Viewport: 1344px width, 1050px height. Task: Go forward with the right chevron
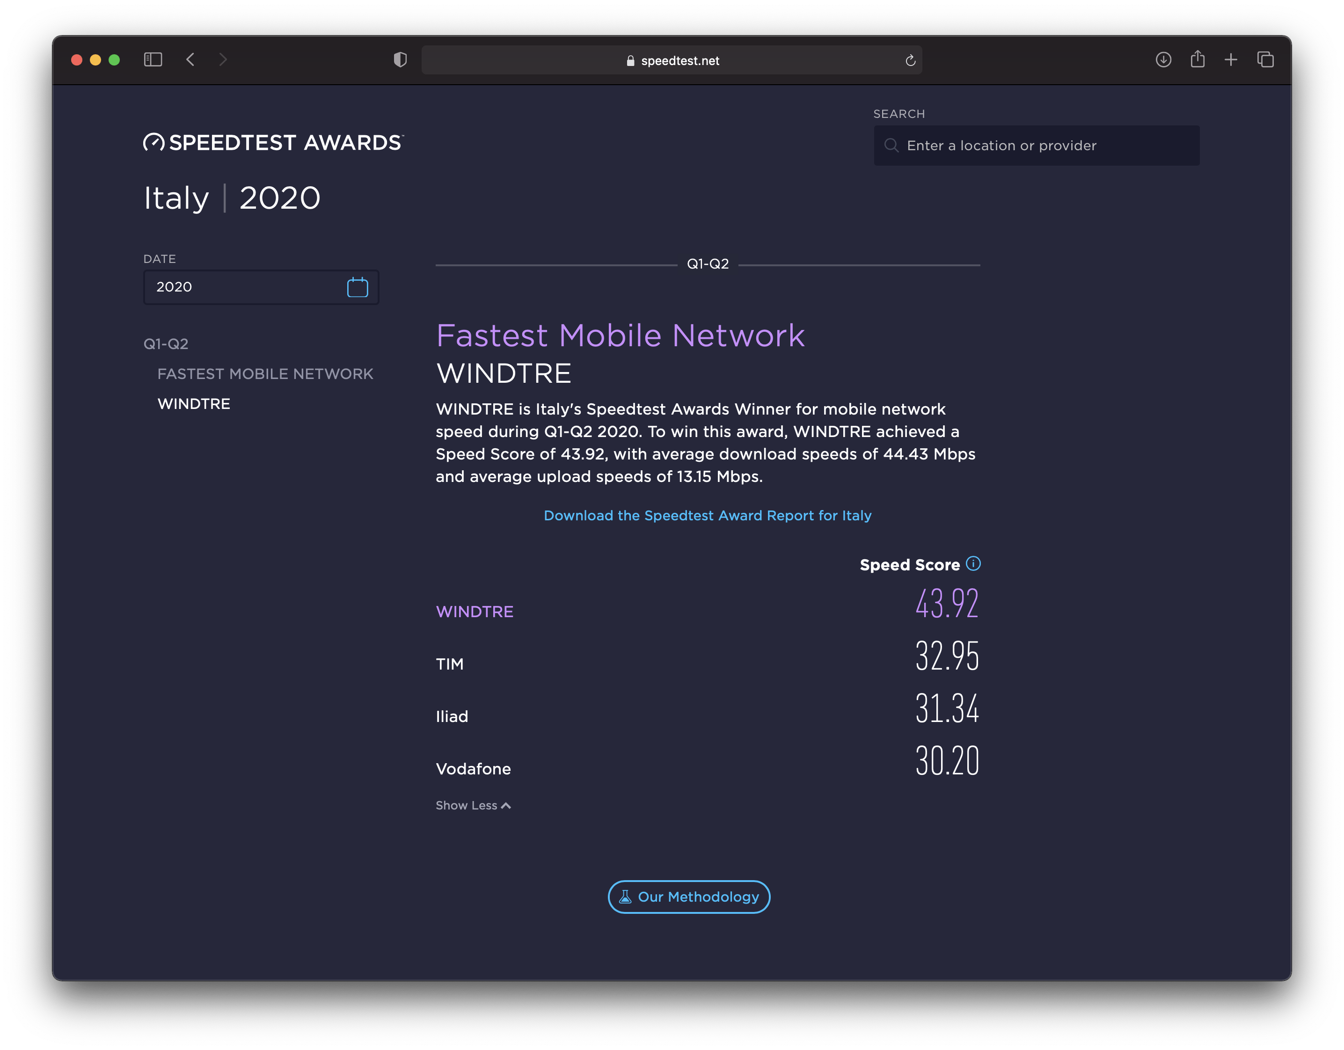tap(223, 60)
